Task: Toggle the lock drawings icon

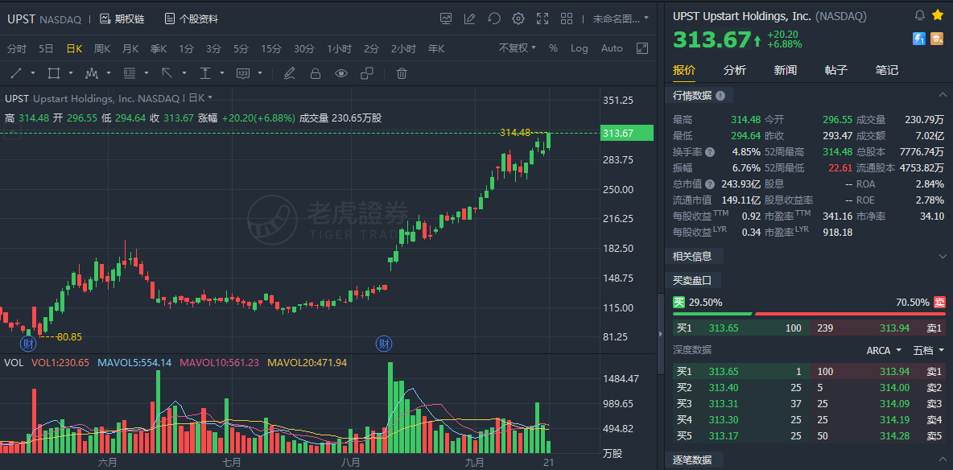Action: (316, 73)
